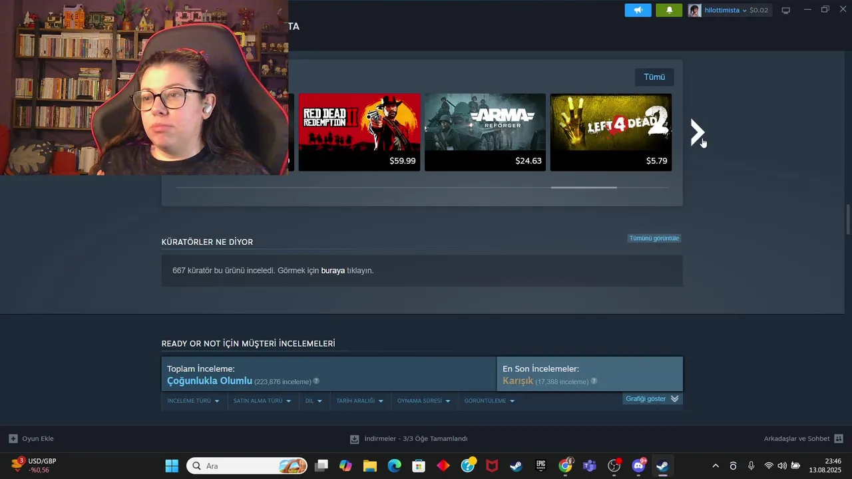Open volume control in system tray

[x=782, y=466]
